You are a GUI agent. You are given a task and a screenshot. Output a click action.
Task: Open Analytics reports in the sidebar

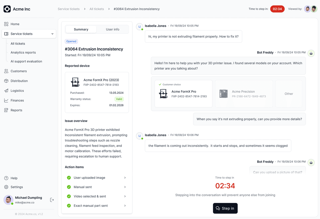[x=23, y=52]
